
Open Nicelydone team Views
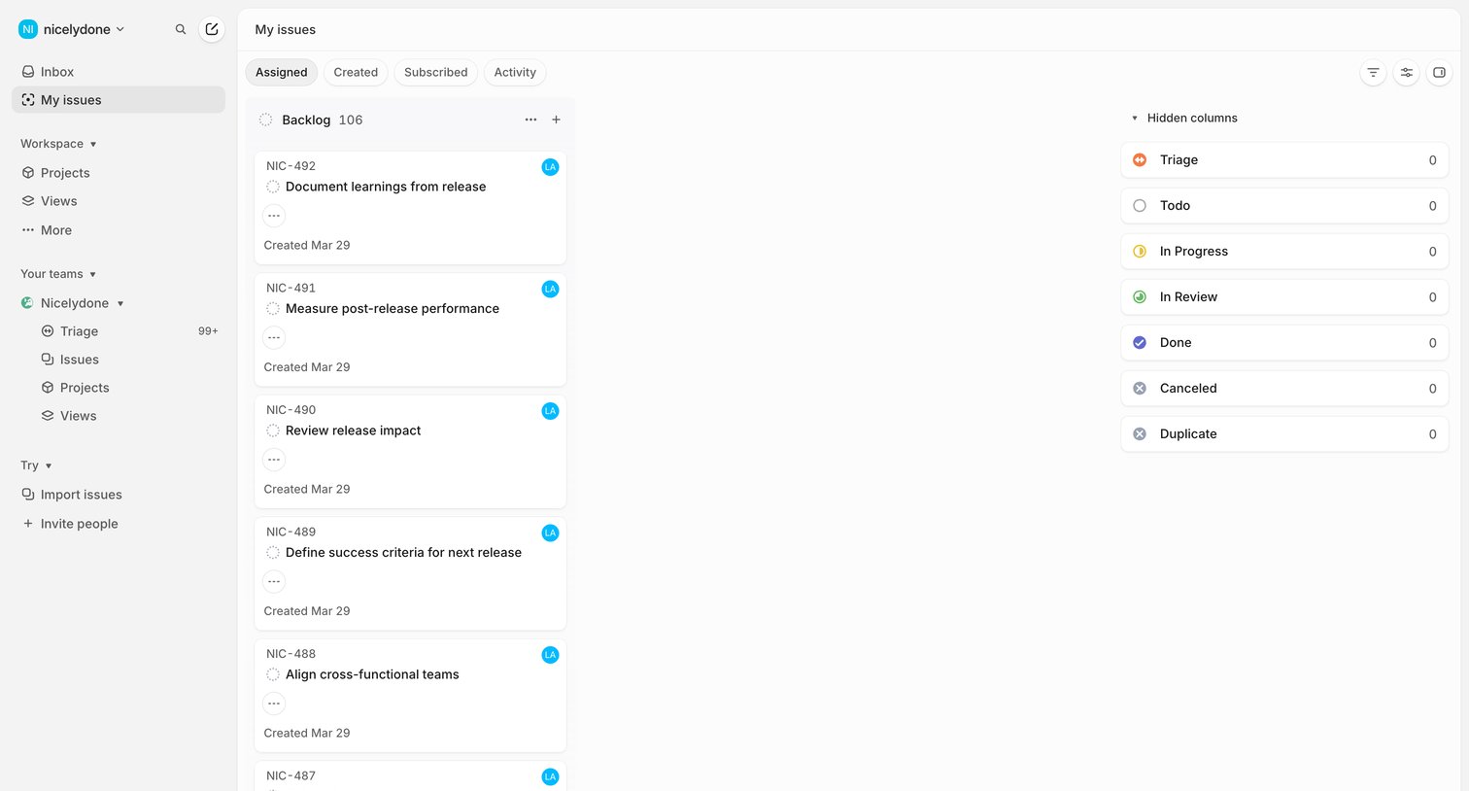128,416
